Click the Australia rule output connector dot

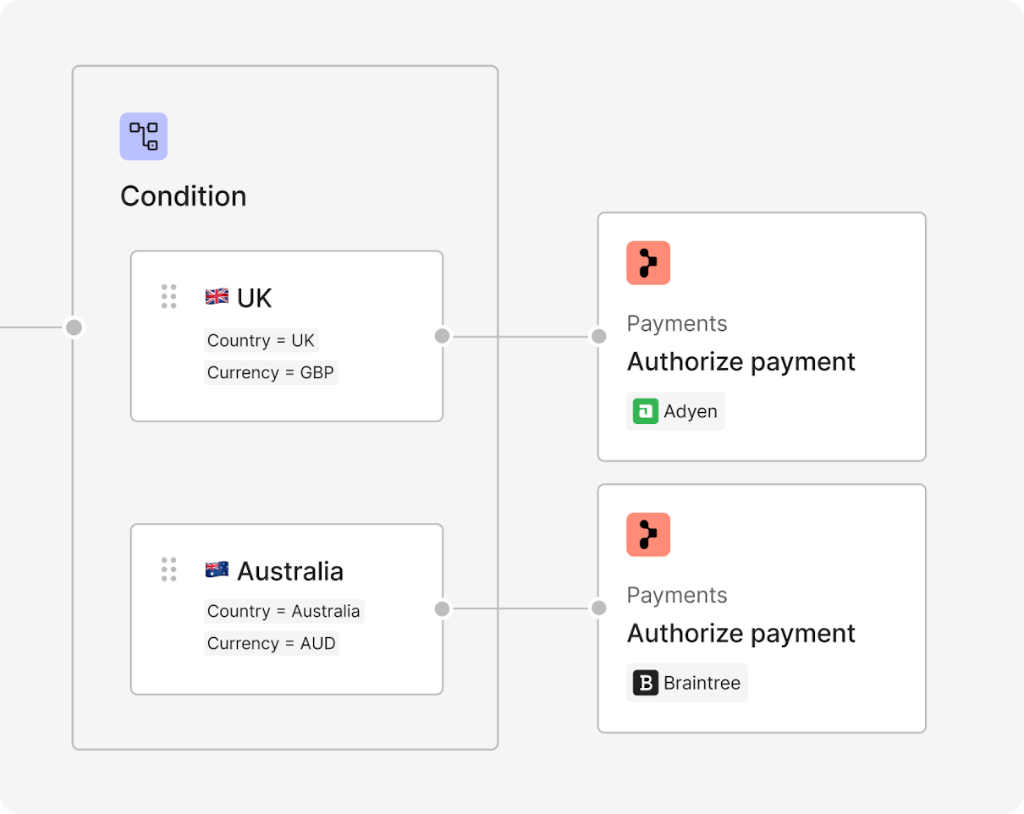click(x=442, y=608)
